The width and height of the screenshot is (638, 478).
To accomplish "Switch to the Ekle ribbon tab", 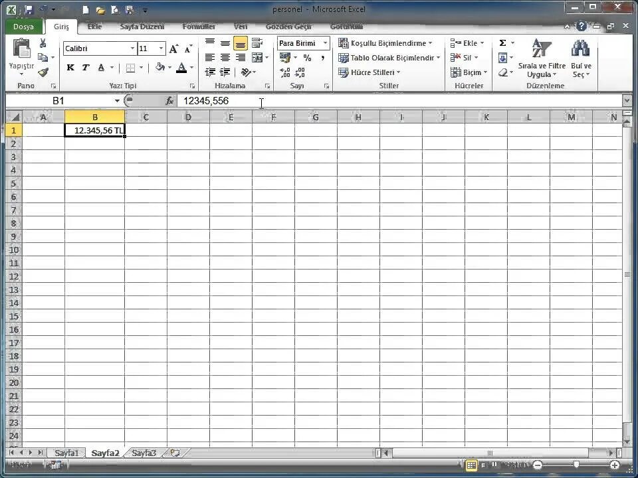I will (x=94, y=27).
